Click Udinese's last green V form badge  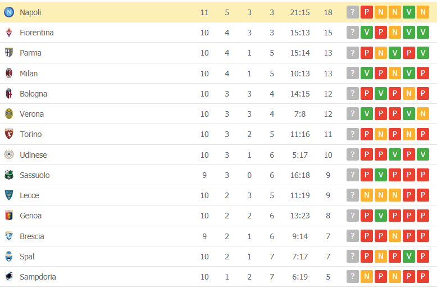(423, 155)
